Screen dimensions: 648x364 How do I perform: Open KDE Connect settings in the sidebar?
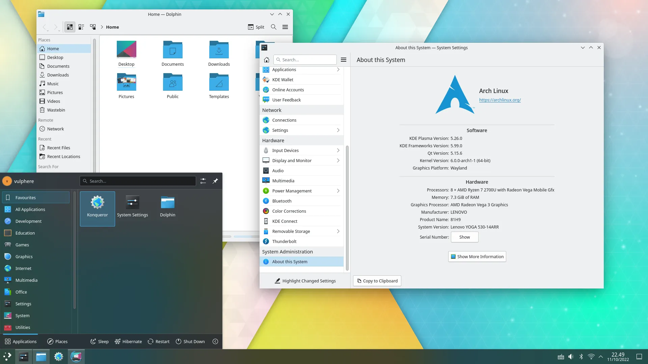tap(285, 221)
